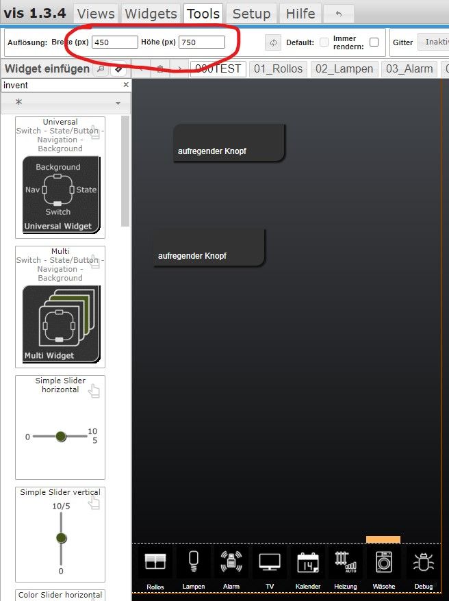Screen dimensions: 449x601
Task: Click the horizontal Simple Slider knob
Action: click(60, 436)
